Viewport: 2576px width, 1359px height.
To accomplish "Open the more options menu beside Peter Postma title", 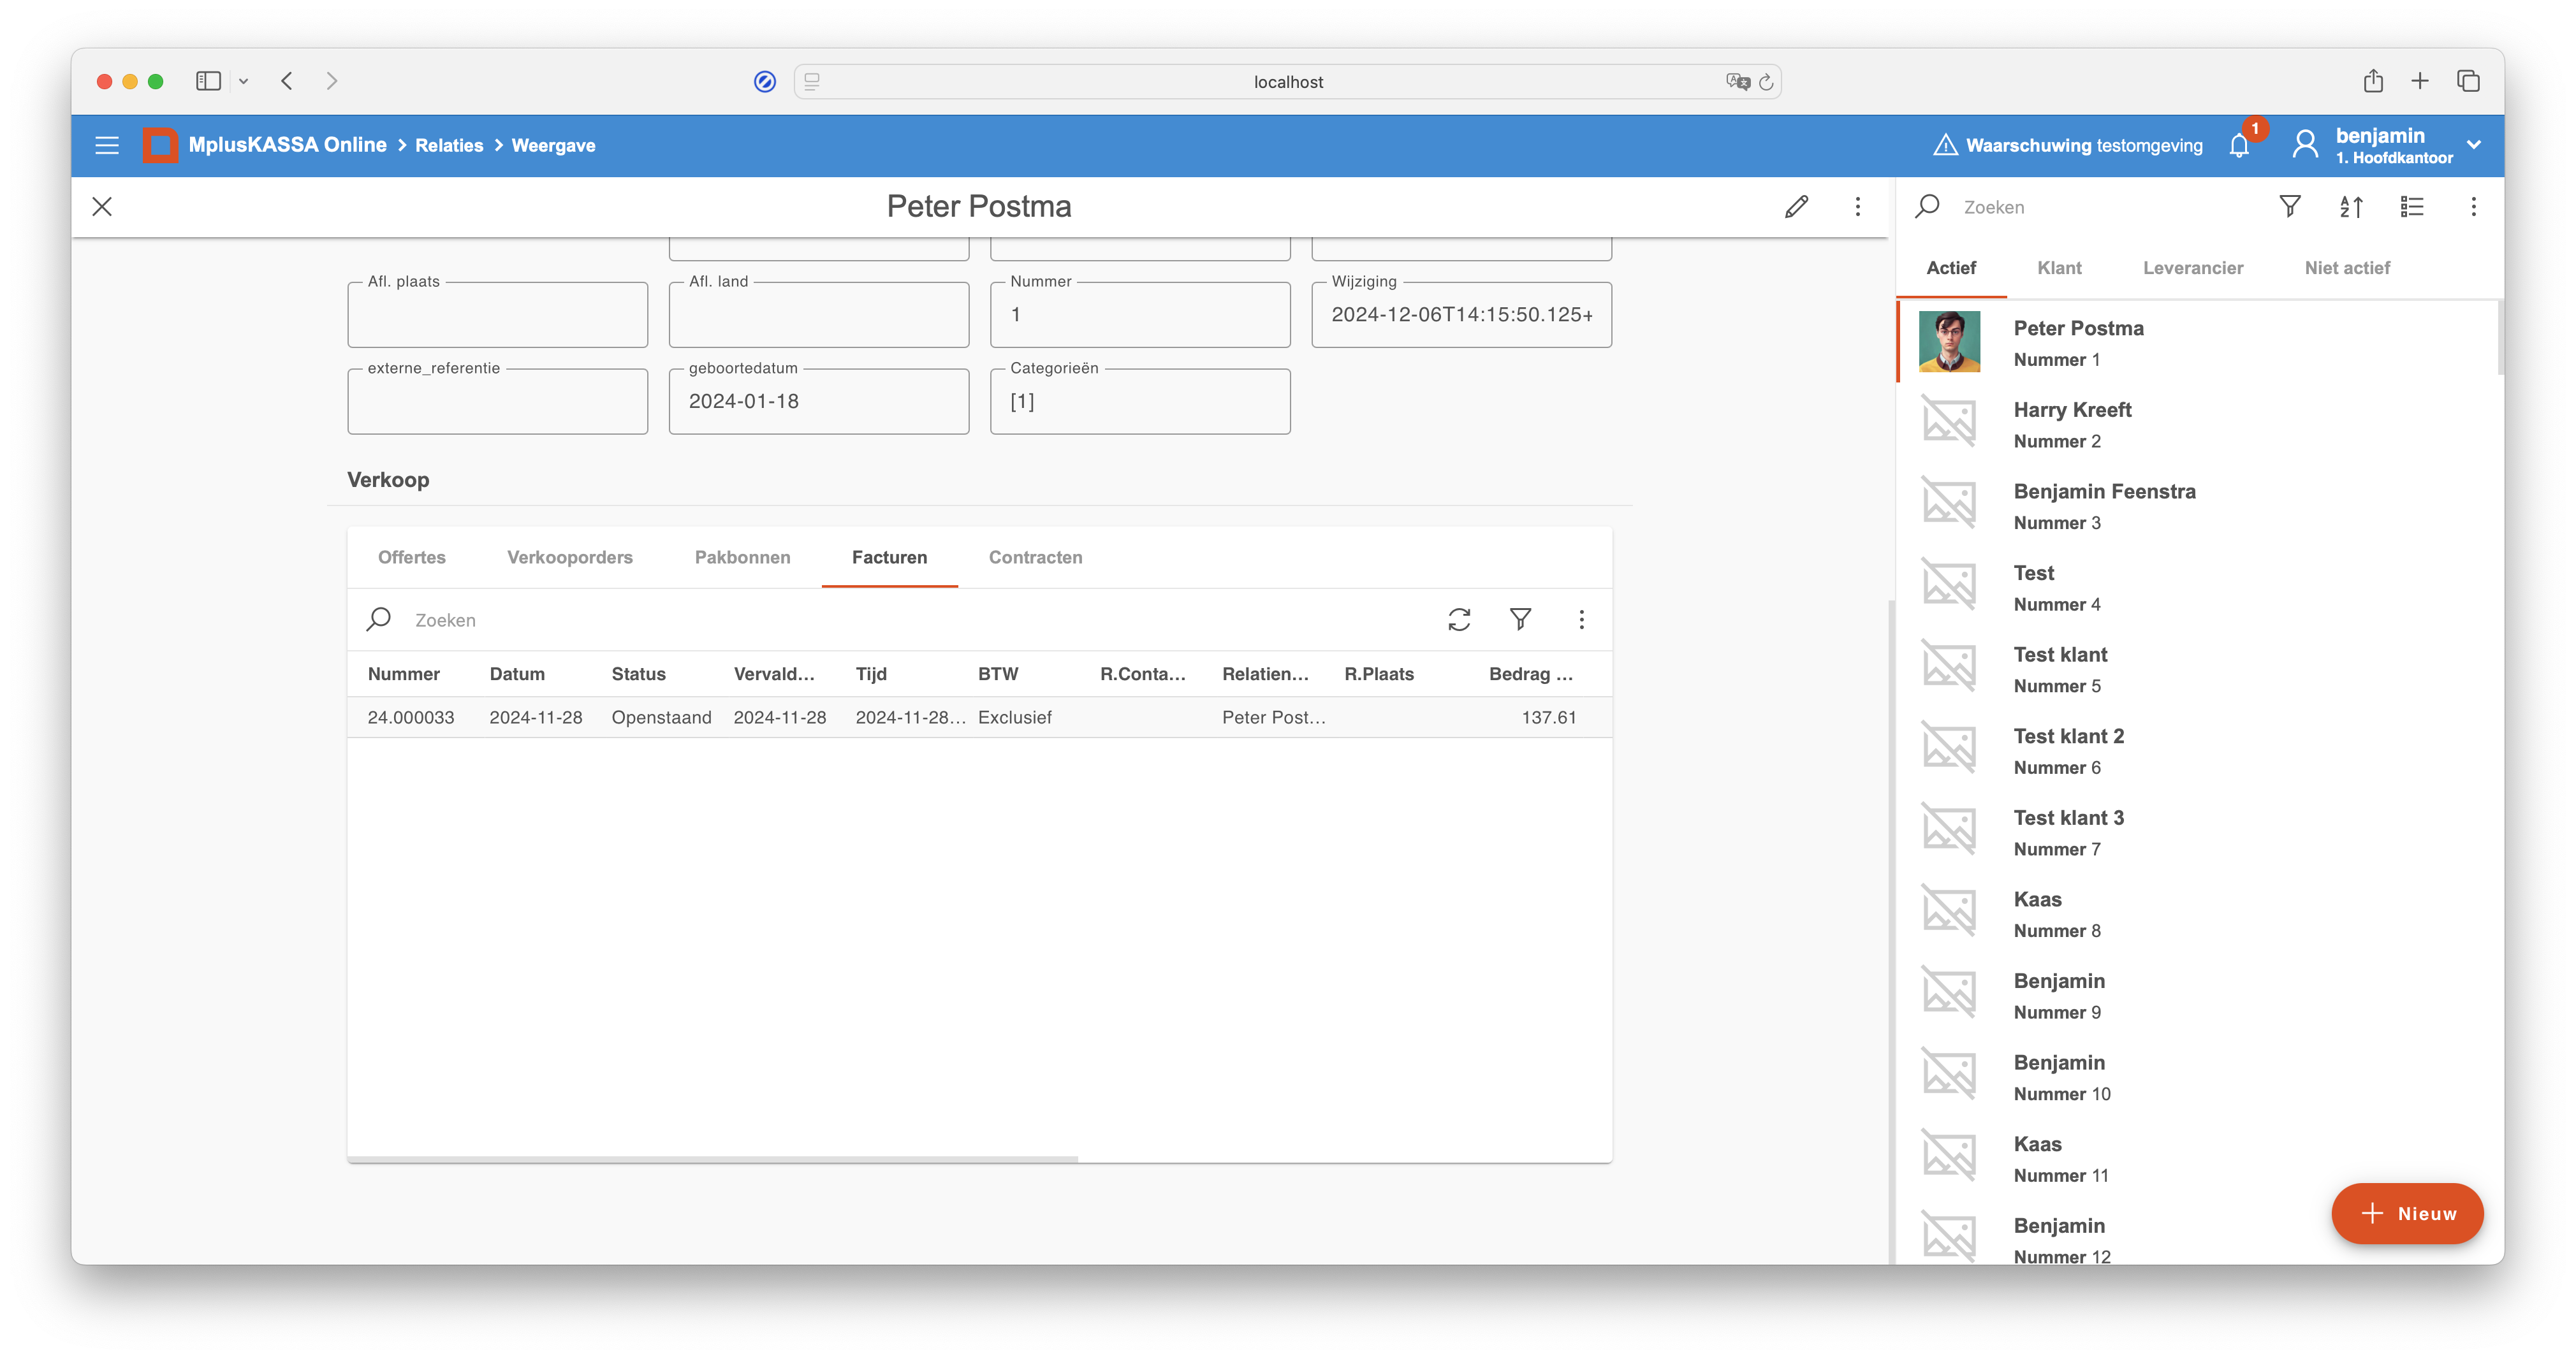I will pyautogui.click(x=1858, y=207).
